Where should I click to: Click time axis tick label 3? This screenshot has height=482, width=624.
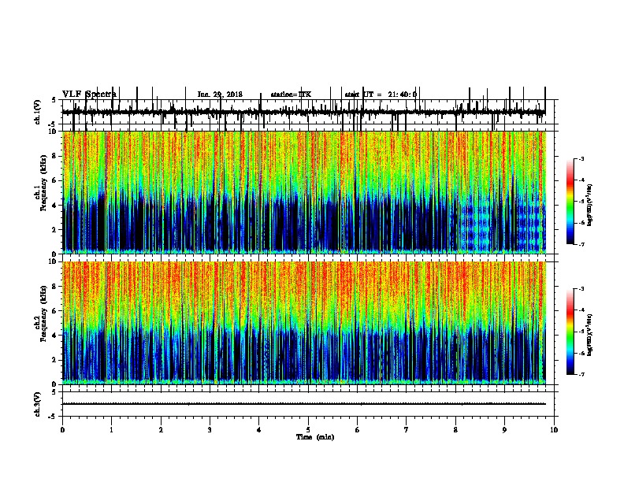(210, 430)
